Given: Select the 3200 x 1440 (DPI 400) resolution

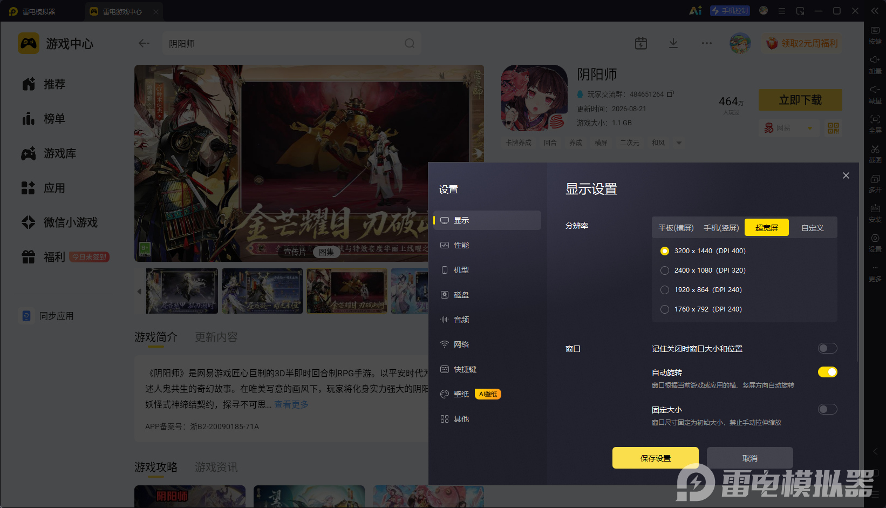Looking at the screenshot, I should [x=665, y=251].
